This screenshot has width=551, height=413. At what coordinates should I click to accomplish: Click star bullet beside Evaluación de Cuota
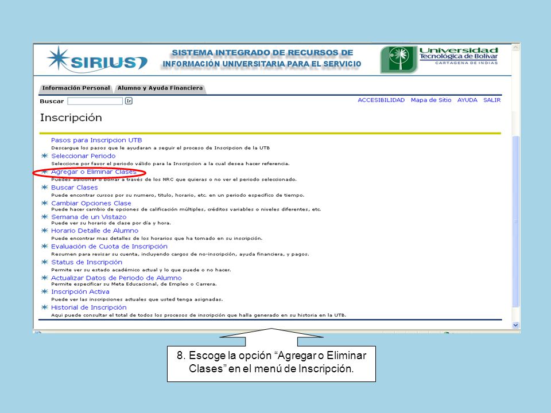pyautogui.click(x=45, y=246)
